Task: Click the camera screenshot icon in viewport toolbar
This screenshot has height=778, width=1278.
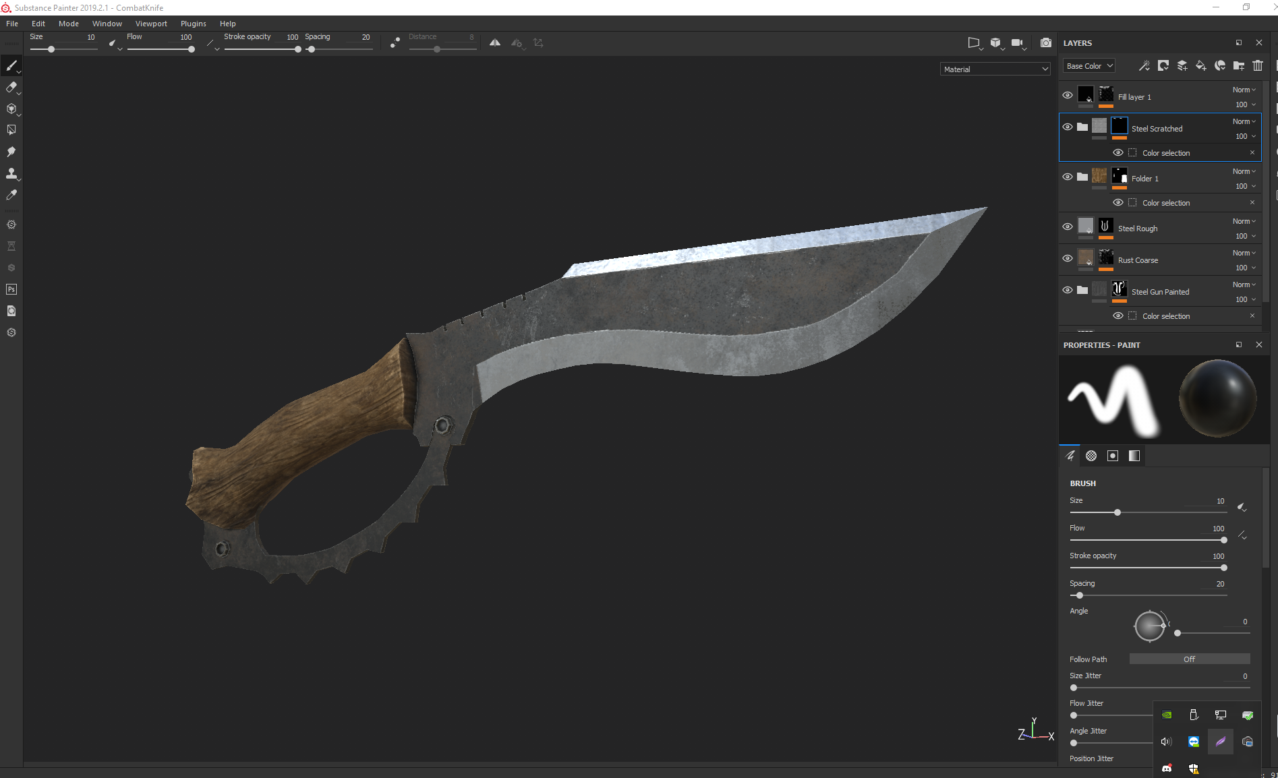Action: 1046,42
